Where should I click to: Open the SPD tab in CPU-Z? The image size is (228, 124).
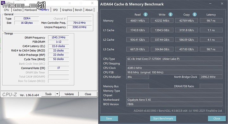(x=55, y=10)
